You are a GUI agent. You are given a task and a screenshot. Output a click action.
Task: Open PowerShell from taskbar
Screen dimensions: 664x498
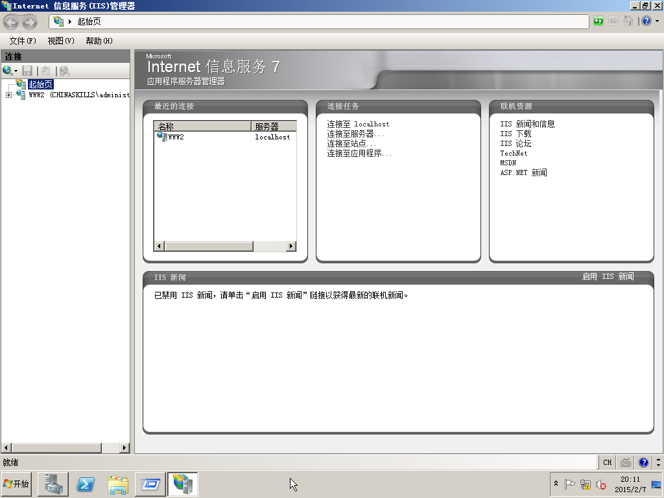click(86, 484)
